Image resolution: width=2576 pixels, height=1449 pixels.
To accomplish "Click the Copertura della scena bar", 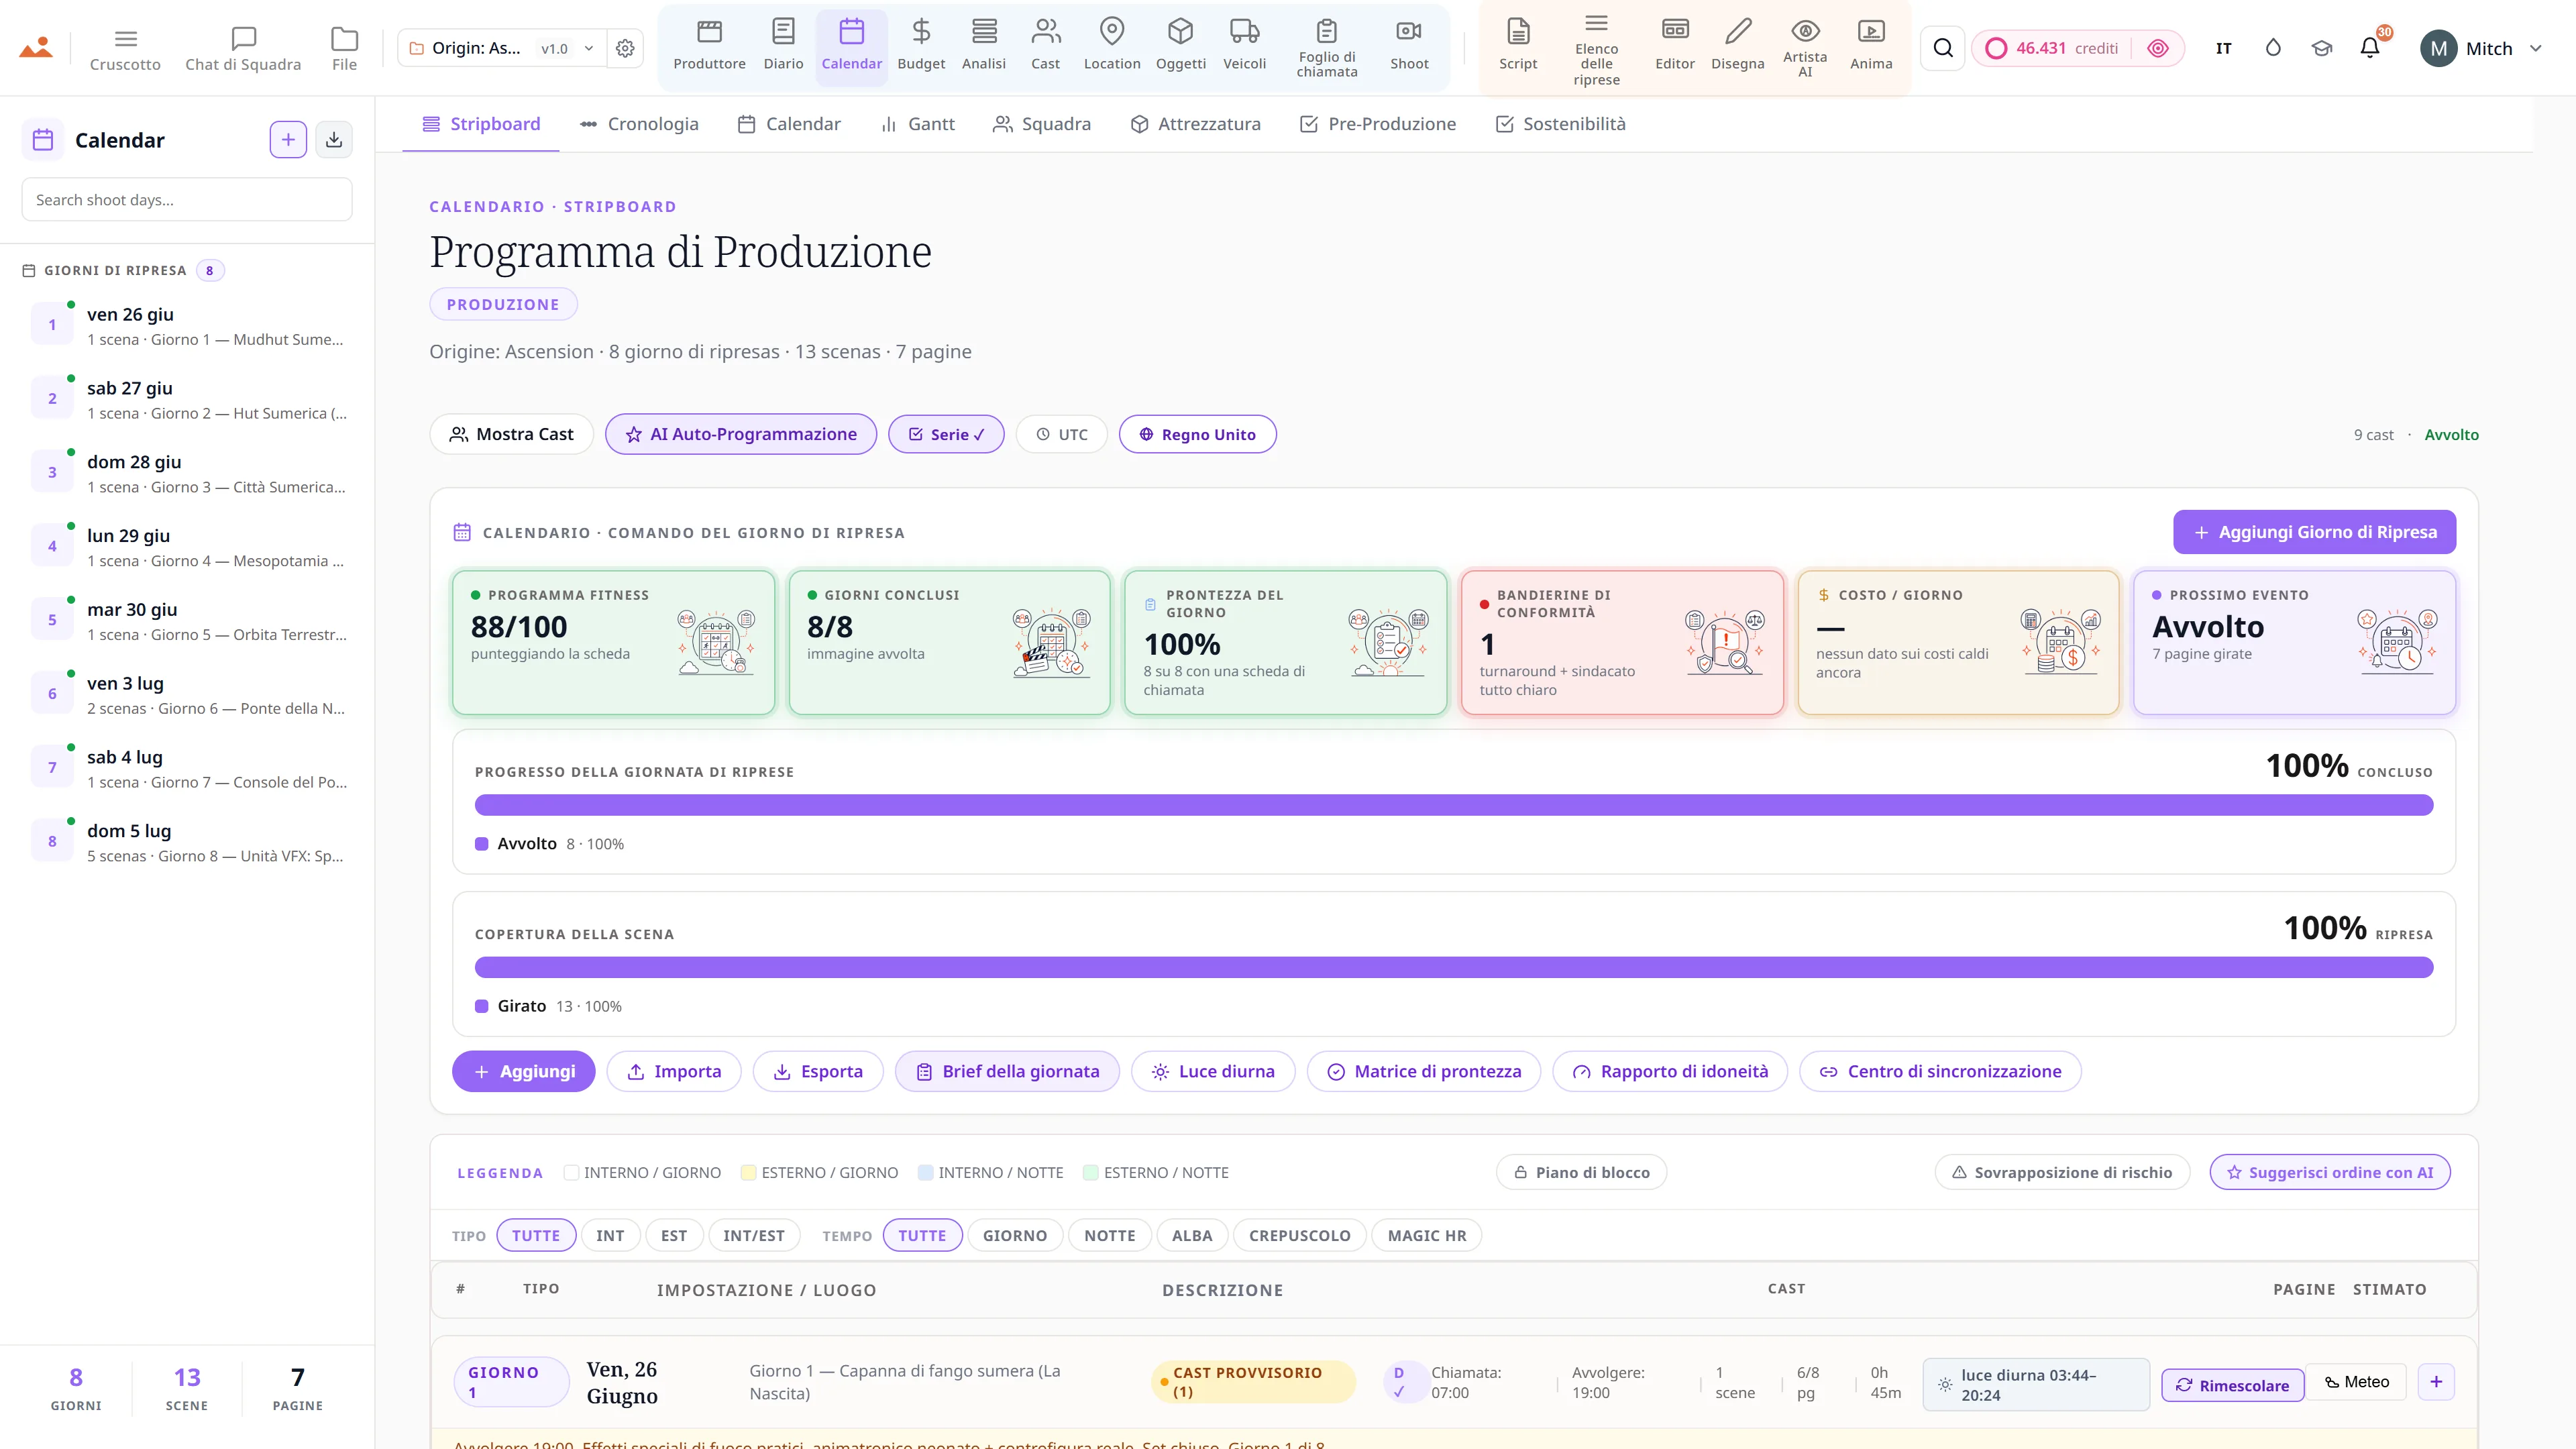I will pos(1453,967).
